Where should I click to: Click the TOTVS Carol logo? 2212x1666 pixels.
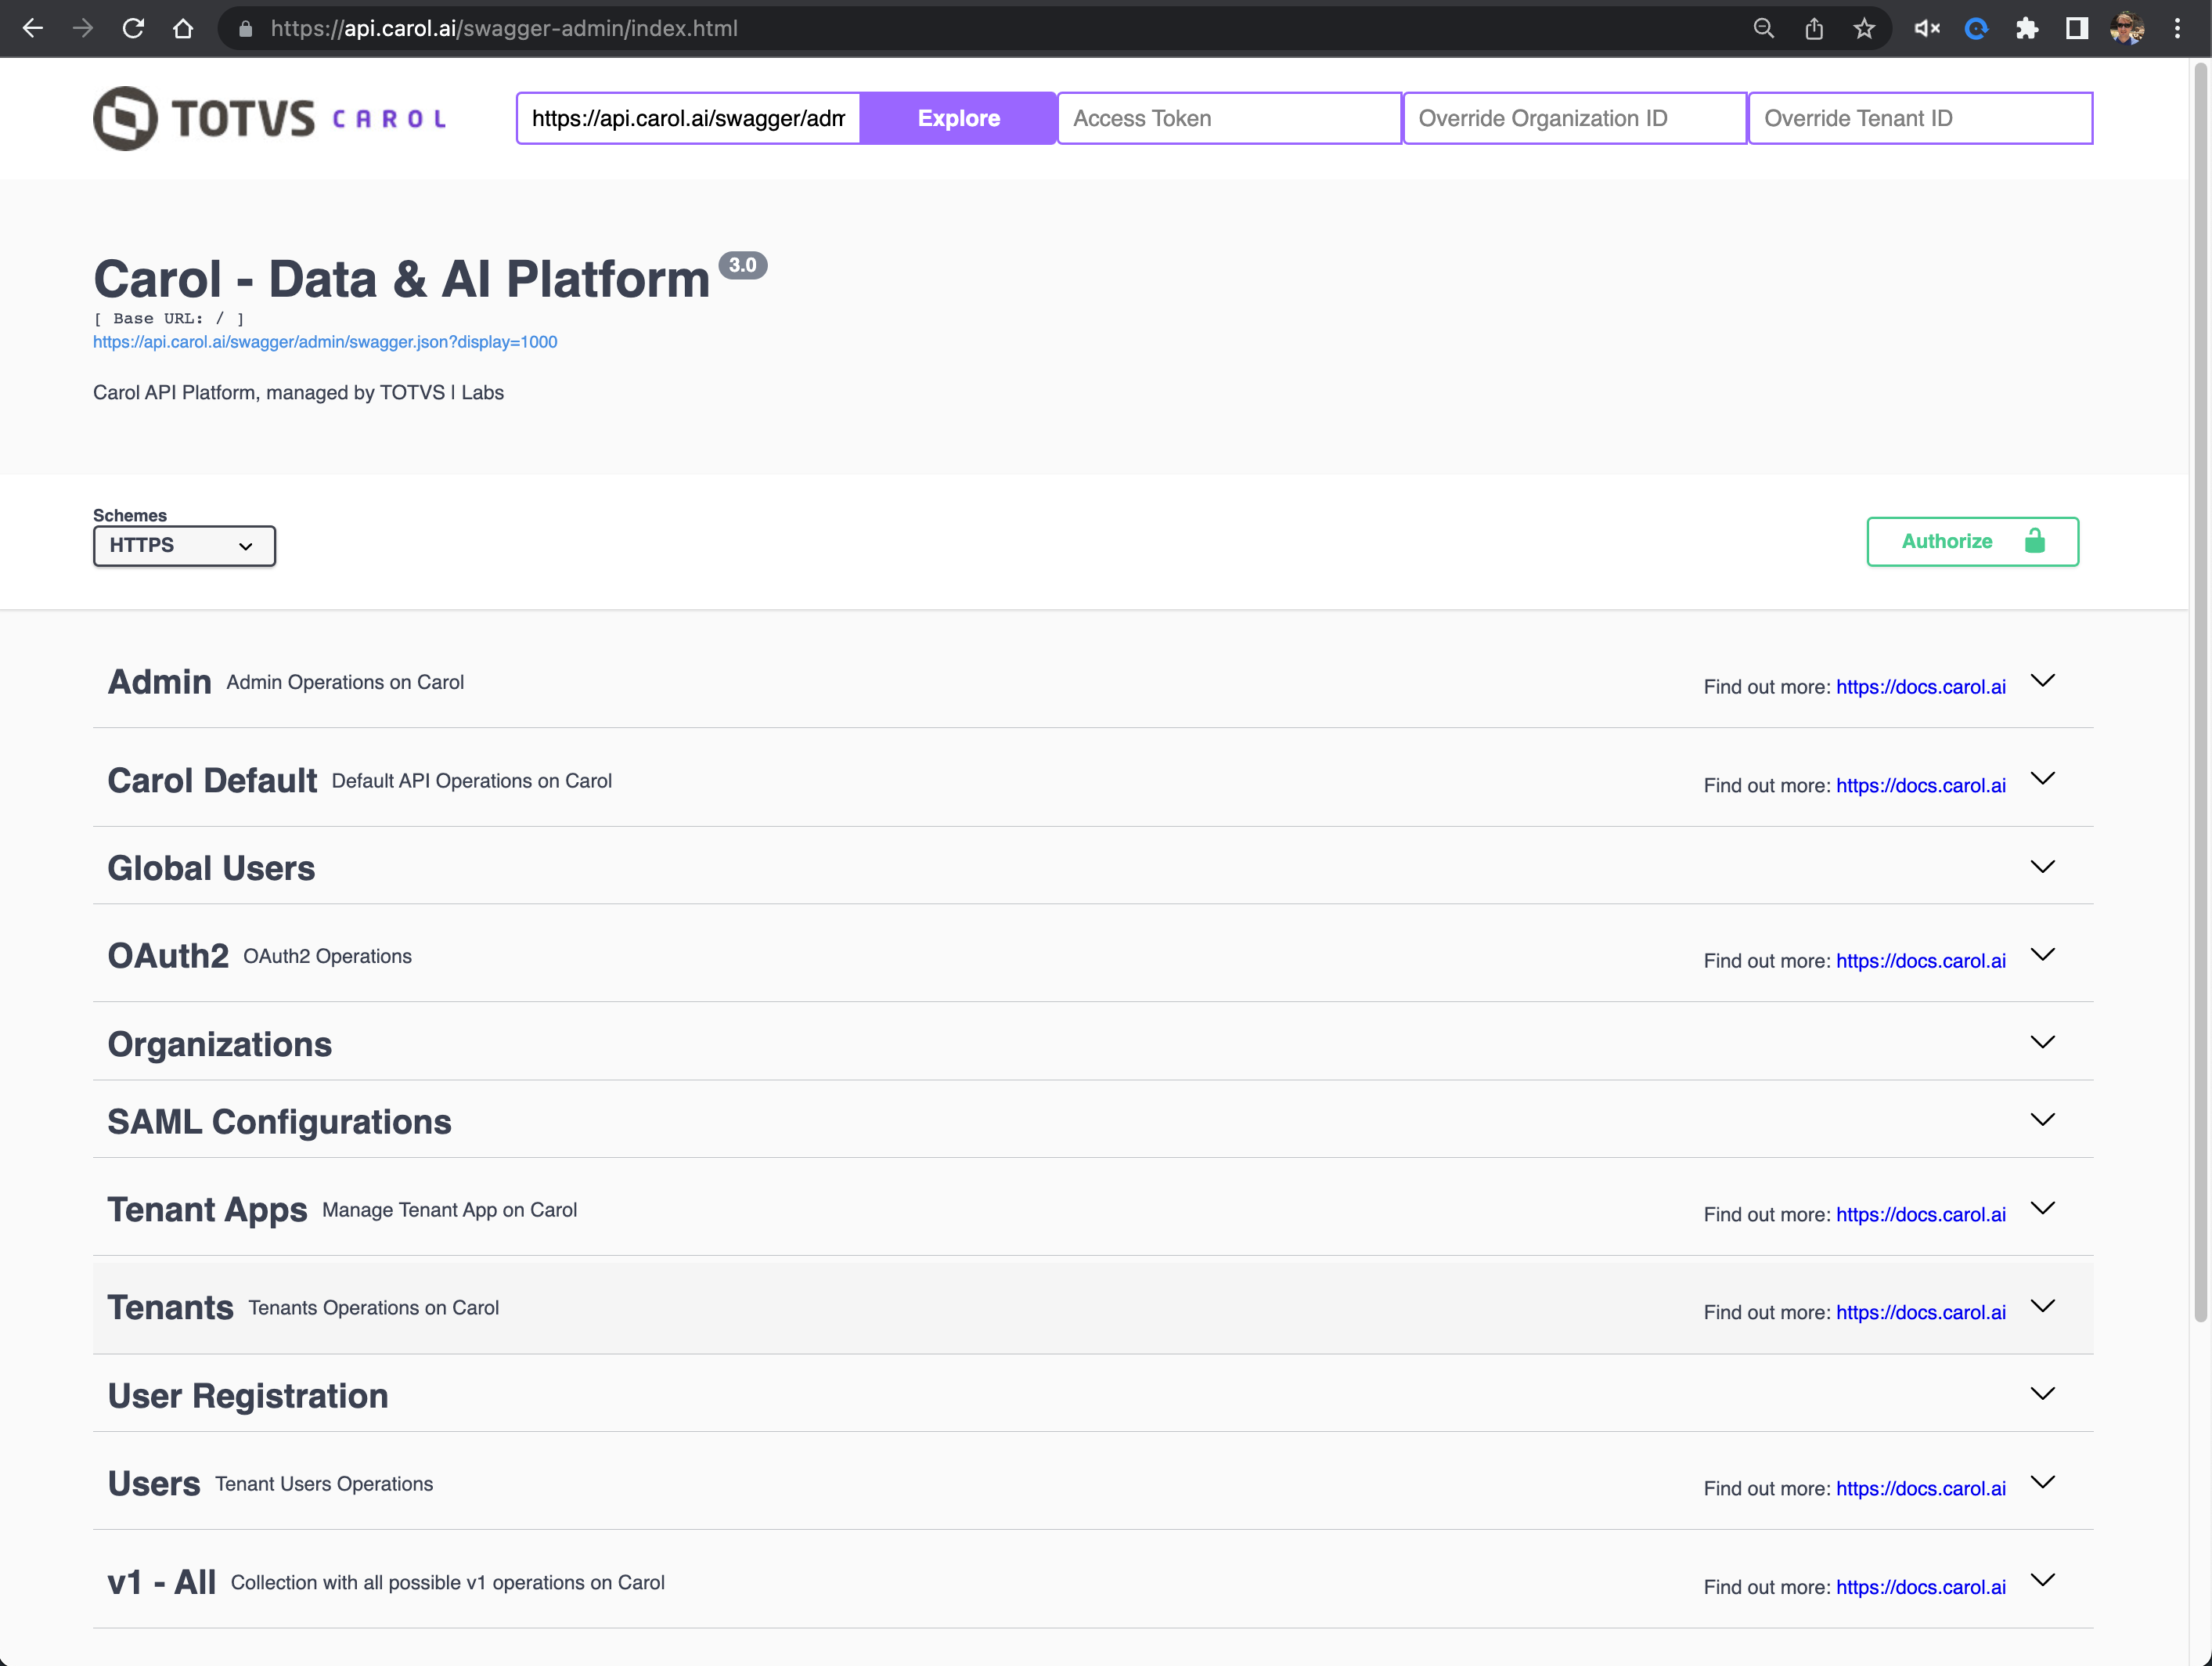(x=270, y=118)
